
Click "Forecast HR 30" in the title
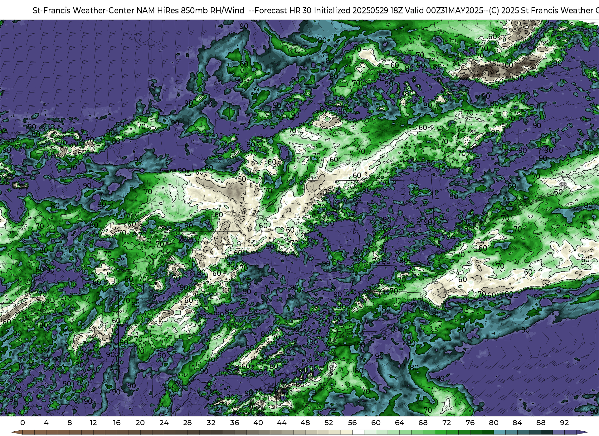283,11
